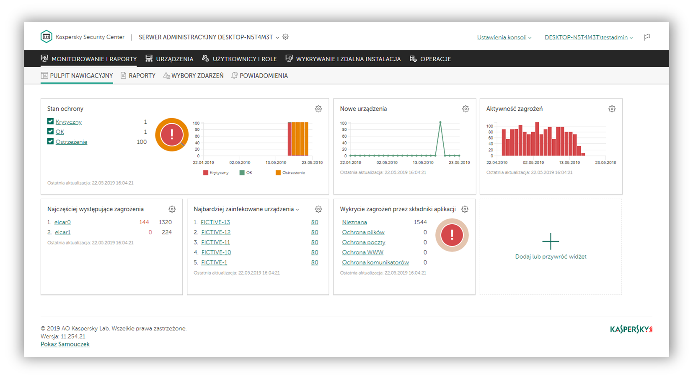Image resolution: width=693 pixels, height=379 pixels.
Task: Open the Ochrona komunikatorów link
Action: point(375,262)
